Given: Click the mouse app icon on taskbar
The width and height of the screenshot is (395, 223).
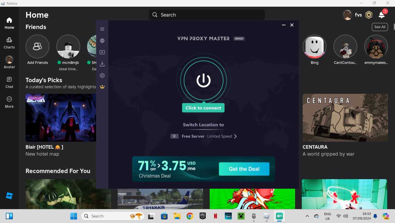Looking at the screenshot, I should (x=254, y=216).
